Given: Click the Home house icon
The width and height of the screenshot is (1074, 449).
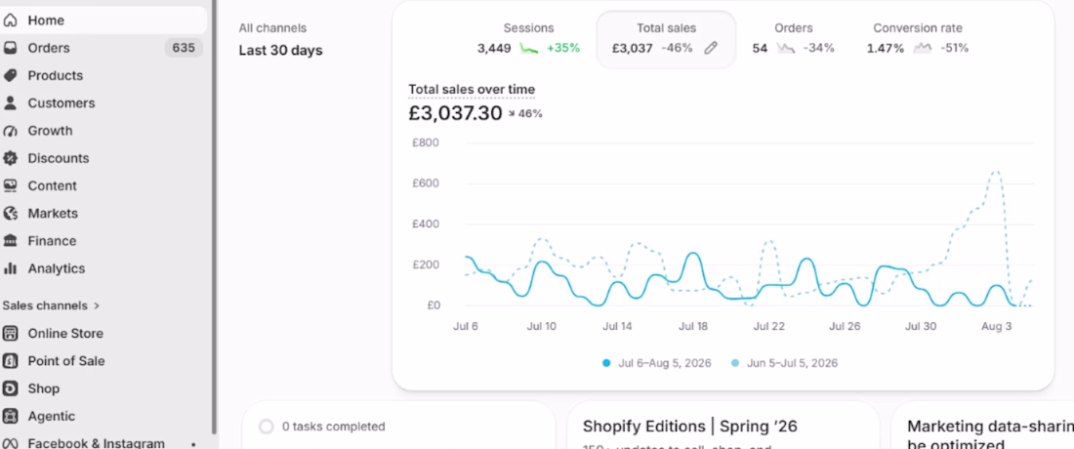Looking at the screenshot, I should 10,20.
